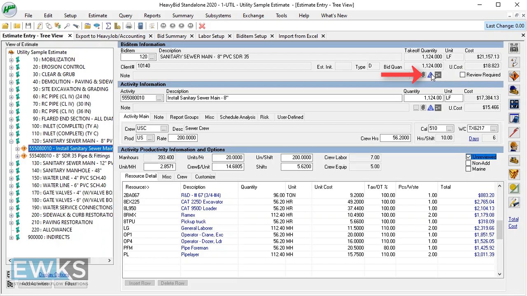The image size is (527, 296).
Task: Click paperclip attachment icon in Activity note row
Action: coord(422,108)
